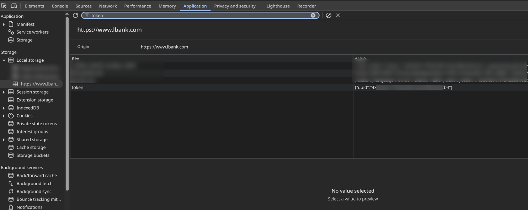Select the Private state tokens icon
The width and height of the screenshot is (528, 210).
click(x=11, y=124)
